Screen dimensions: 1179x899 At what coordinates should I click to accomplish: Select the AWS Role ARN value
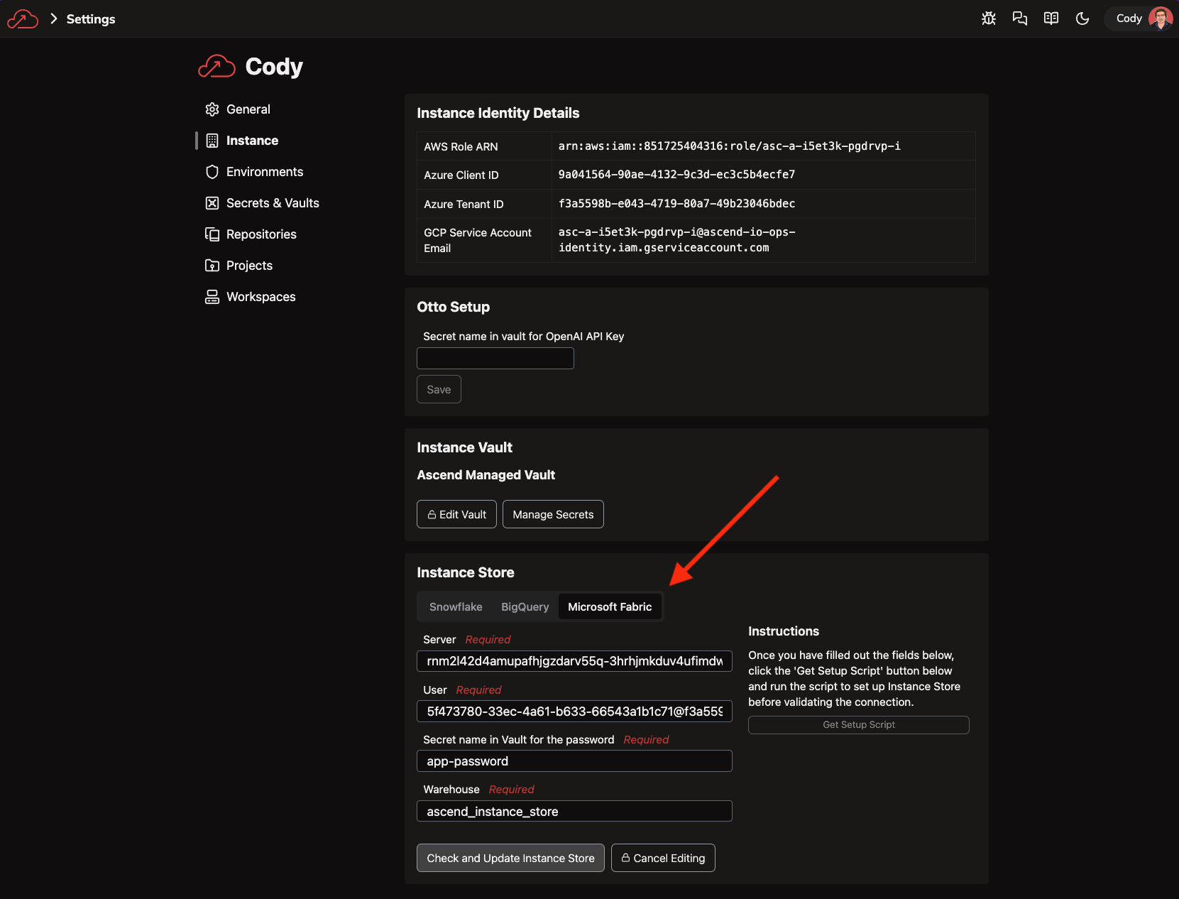point(730,146)
